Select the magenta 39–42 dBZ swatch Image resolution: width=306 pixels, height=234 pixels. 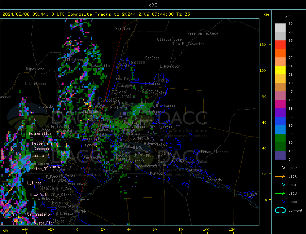coord(280,104)
